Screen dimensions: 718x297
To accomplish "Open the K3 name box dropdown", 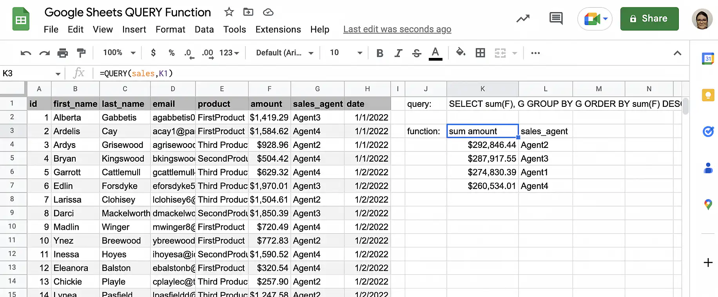I will pos(58,74).
